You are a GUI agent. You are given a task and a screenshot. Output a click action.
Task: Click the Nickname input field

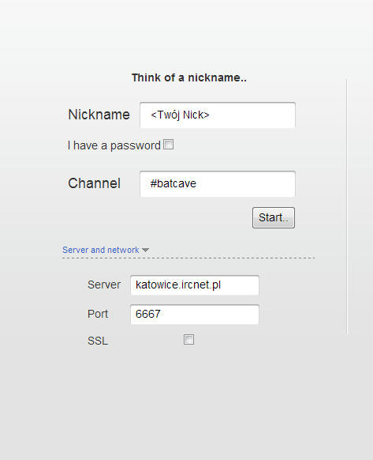coord(218,115)
